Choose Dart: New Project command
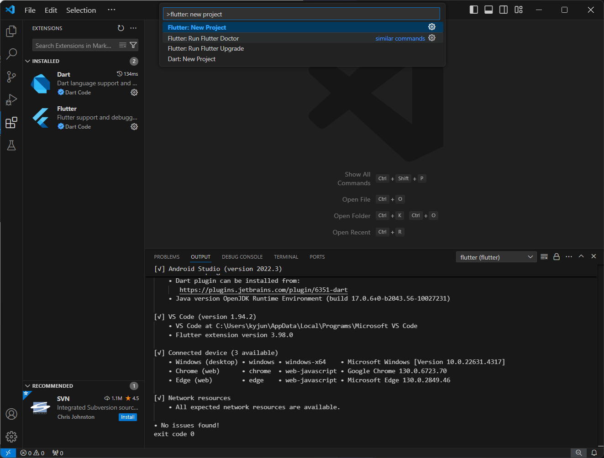 [x=303, y=59]
